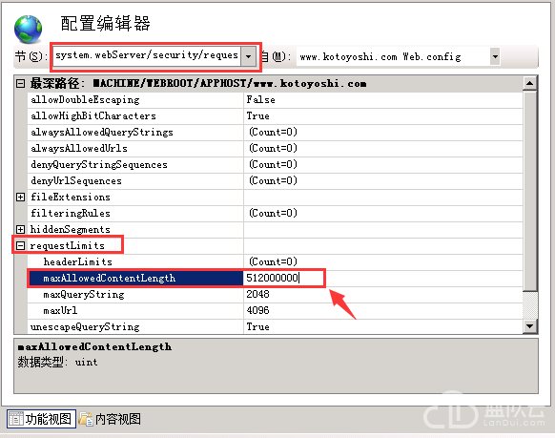
Task: Click the maxAllowedContentLength value field
Action: [x=284, y=278]
